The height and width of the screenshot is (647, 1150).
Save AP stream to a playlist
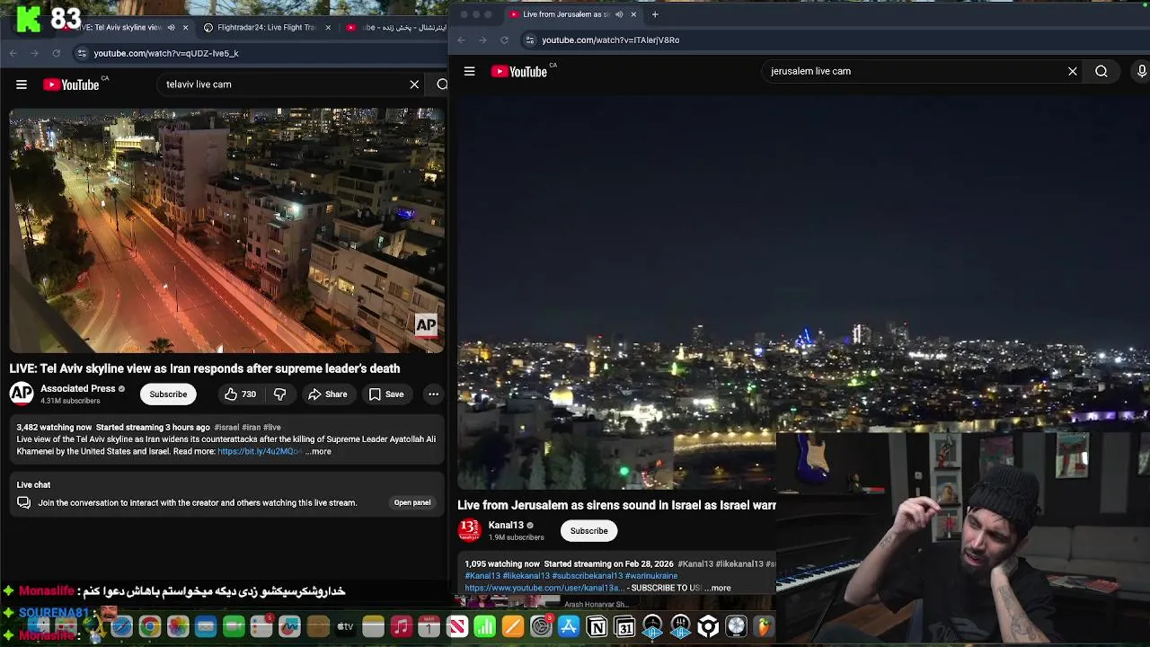pos(385,394)
